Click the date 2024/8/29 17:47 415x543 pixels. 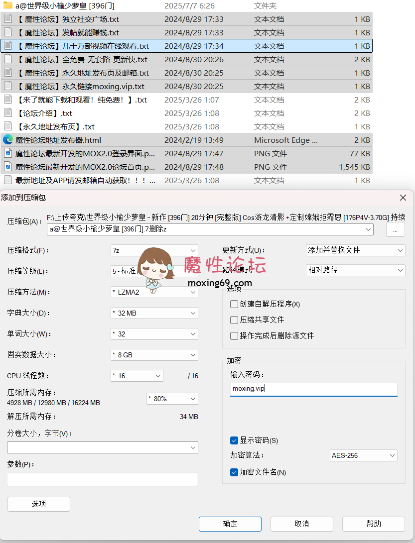coord(194,154)
